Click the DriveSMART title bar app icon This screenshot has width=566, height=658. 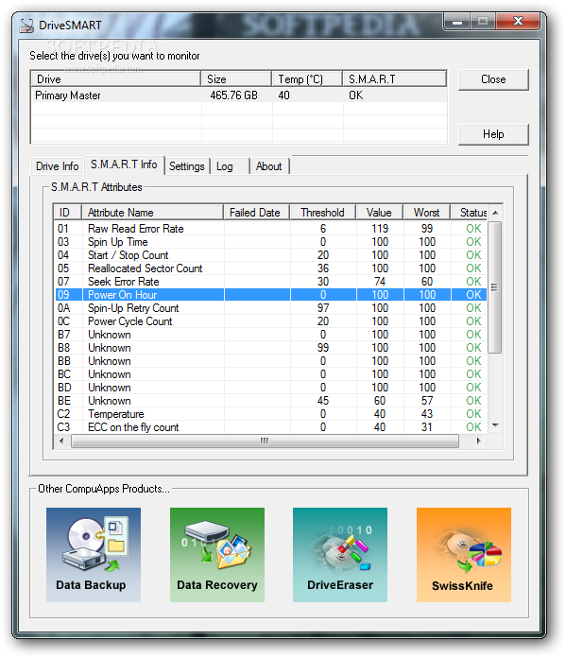pos(26,26)
